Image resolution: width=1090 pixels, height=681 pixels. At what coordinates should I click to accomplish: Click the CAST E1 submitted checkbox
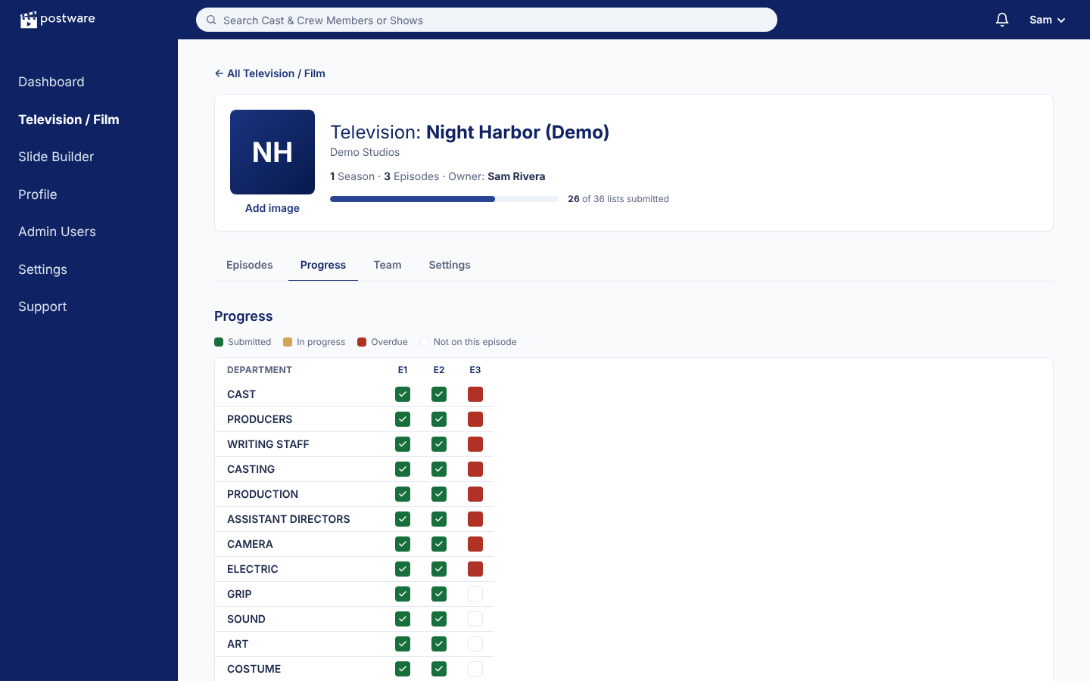click(403, 394)
